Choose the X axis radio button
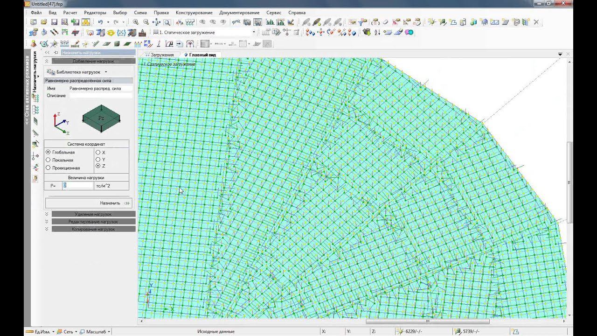 (98, 153)
